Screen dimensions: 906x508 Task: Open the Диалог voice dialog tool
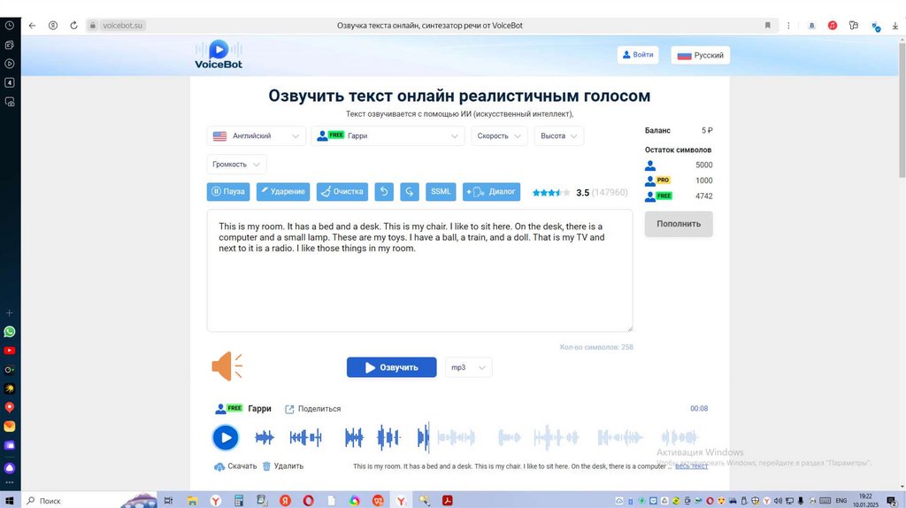(491, 192)
